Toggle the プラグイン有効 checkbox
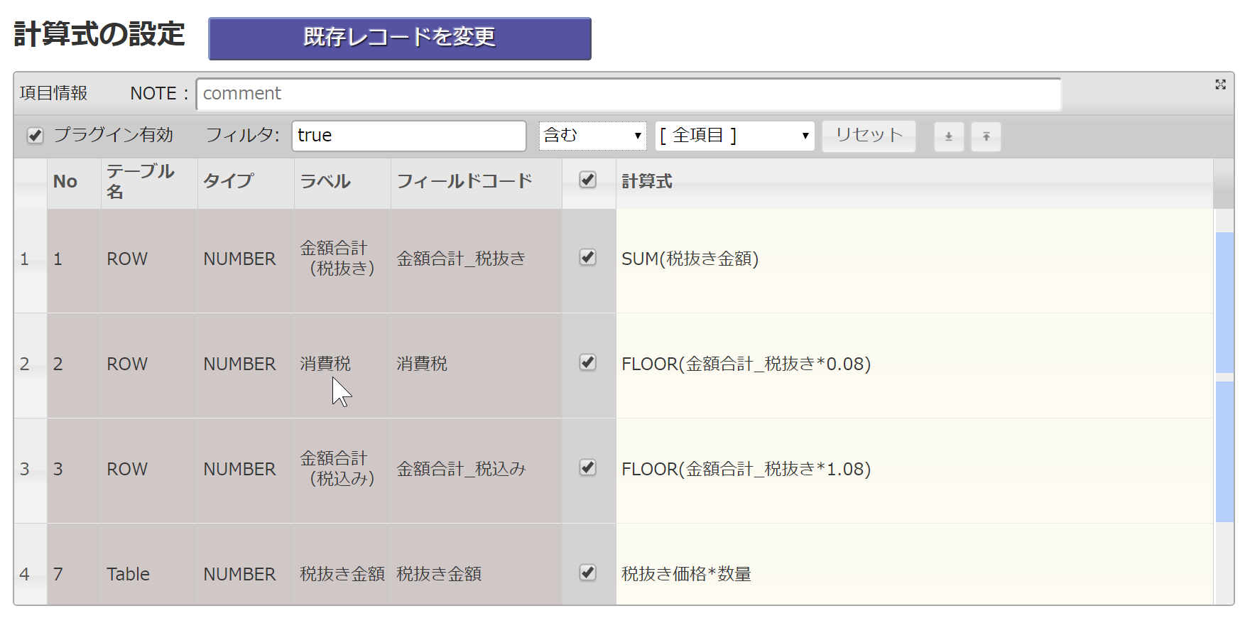The image size is (1245, 628). point(35,136)
